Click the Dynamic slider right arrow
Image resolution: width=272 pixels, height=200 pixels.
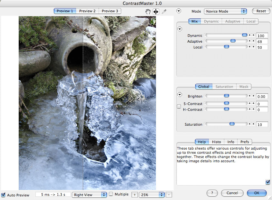tap(254, 35)
